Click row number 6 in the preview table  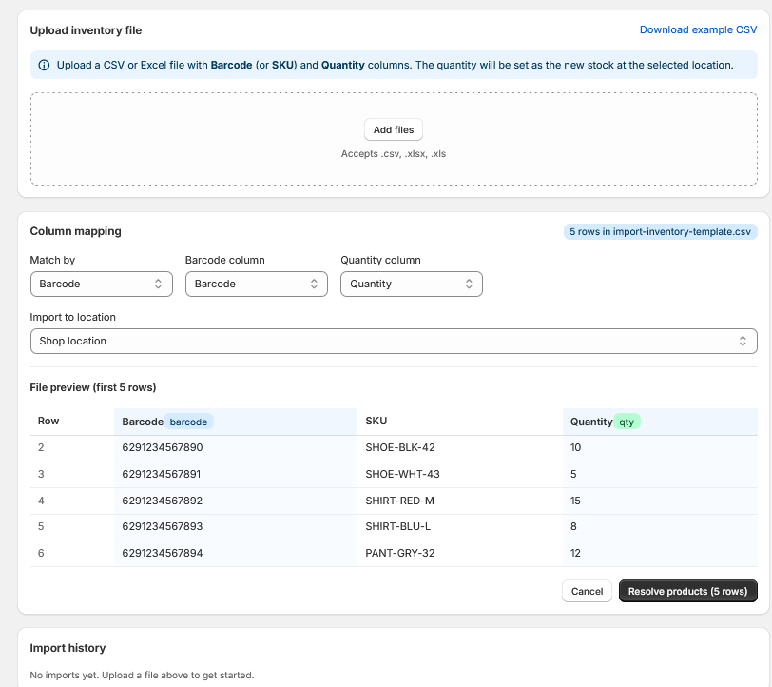click(x=41, y=553)
